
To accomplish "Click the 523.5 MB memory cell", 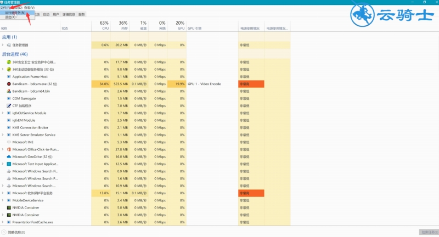I will point(120,84).
